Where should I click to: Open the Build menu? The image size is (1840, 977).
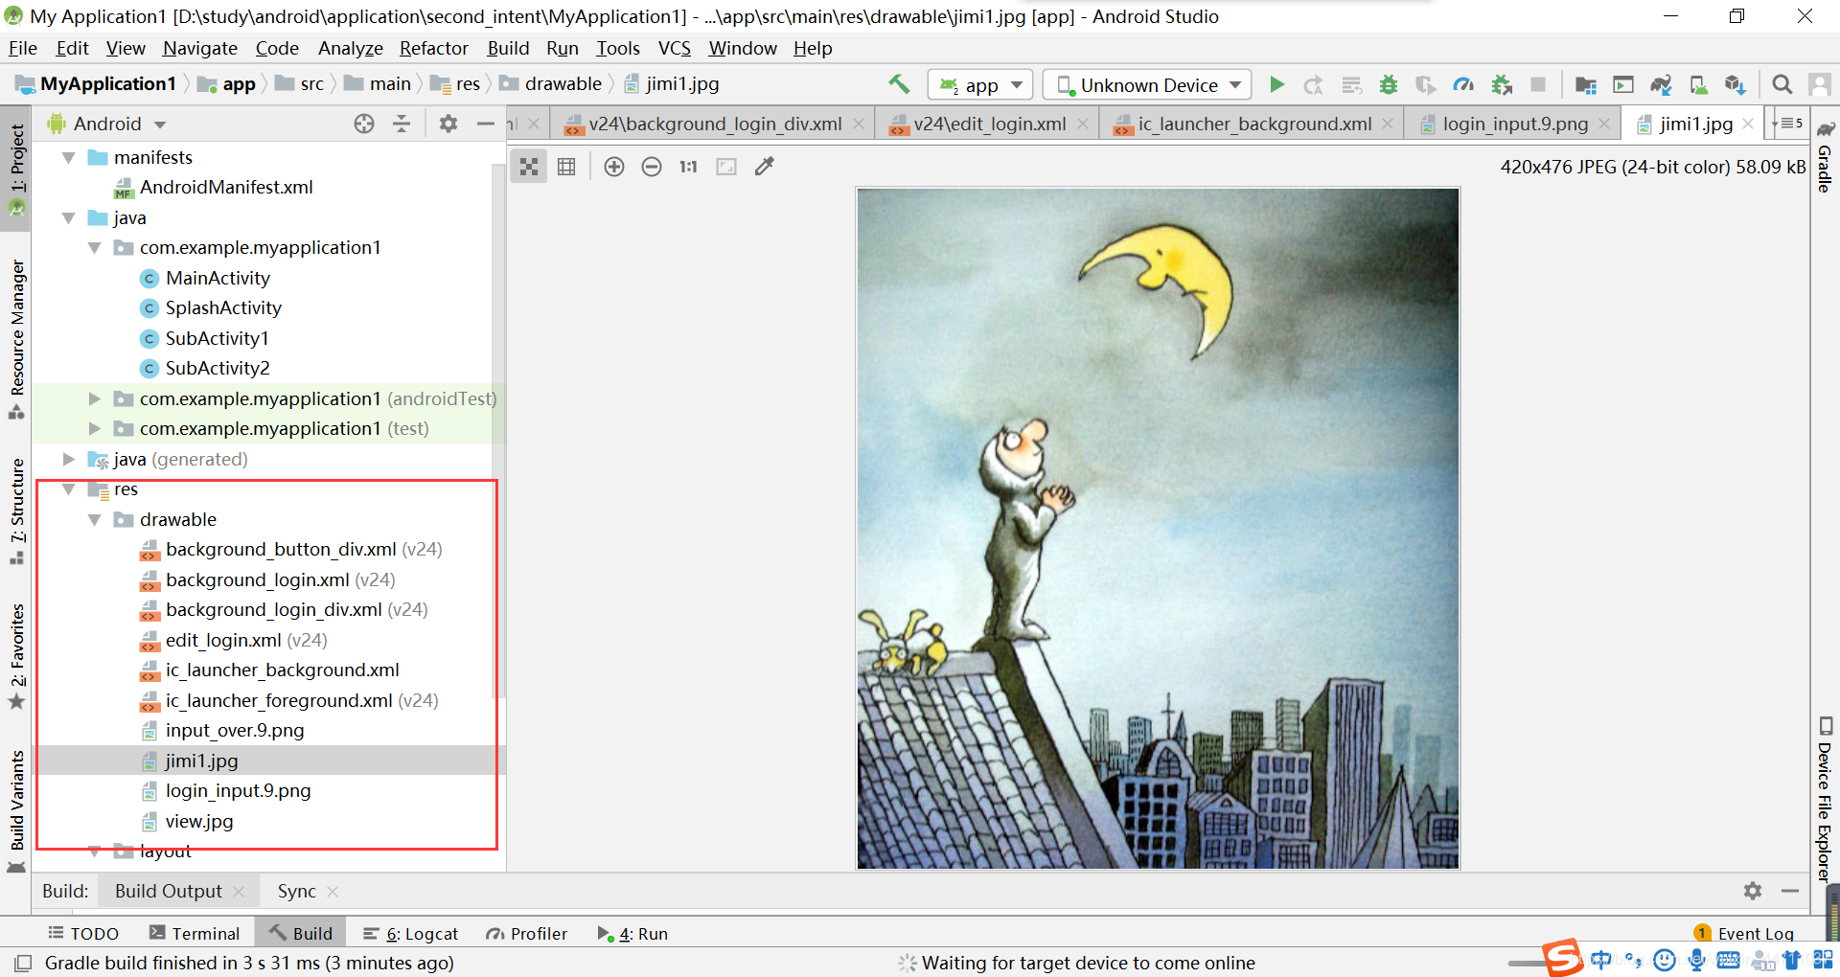[508, 48]
